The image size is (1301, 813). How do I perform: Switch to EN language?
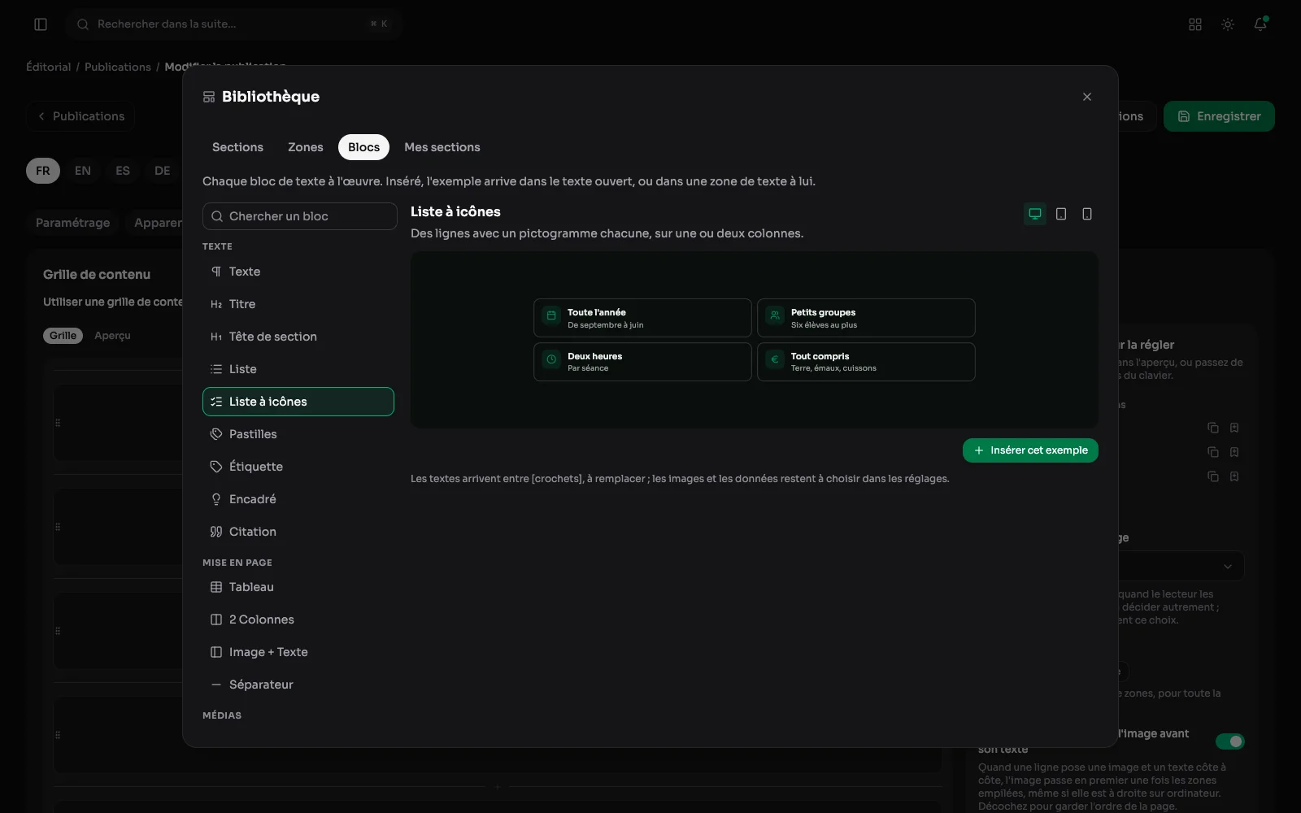83,171
